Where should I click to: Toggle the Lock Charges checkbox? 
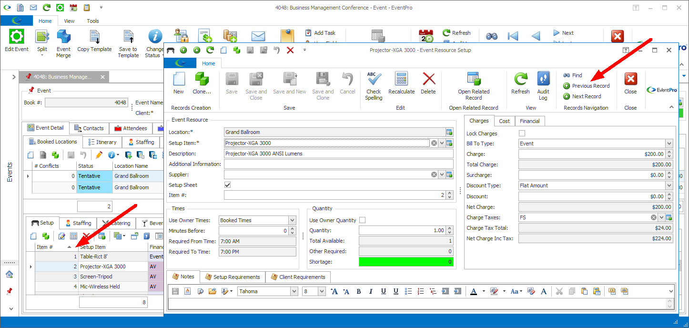[x=522, y=133]
